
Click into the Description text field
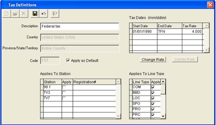79,26
